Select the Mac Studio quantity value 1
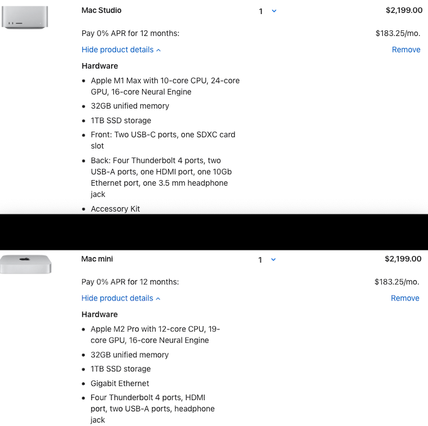 click(261, 11)
